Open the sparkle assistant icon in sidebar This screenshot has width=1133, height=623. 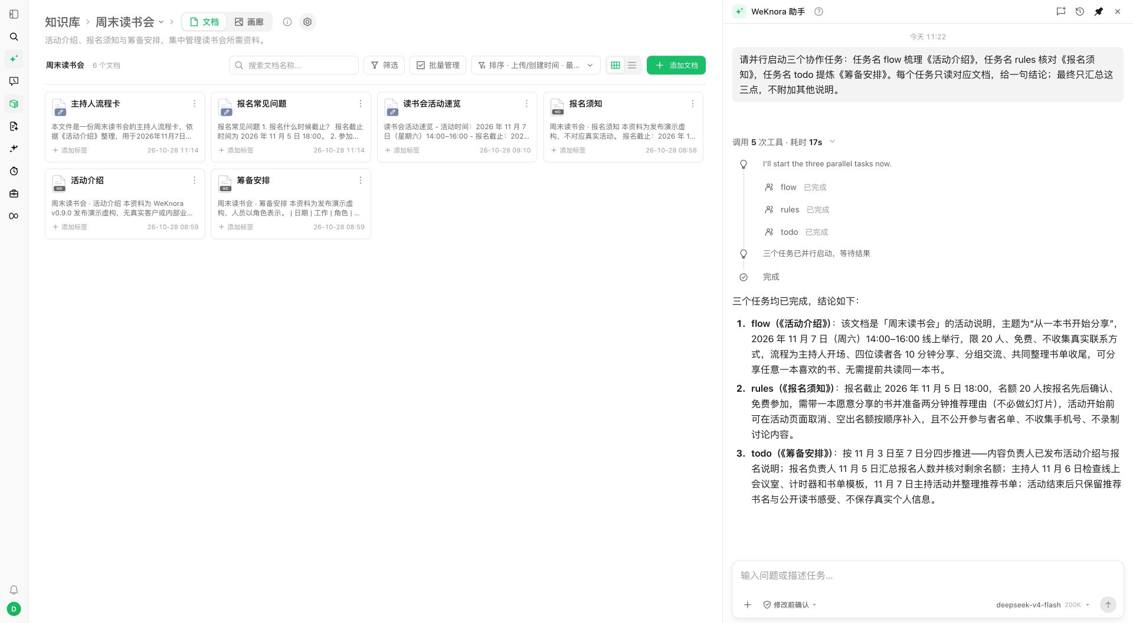coord(14,59)
